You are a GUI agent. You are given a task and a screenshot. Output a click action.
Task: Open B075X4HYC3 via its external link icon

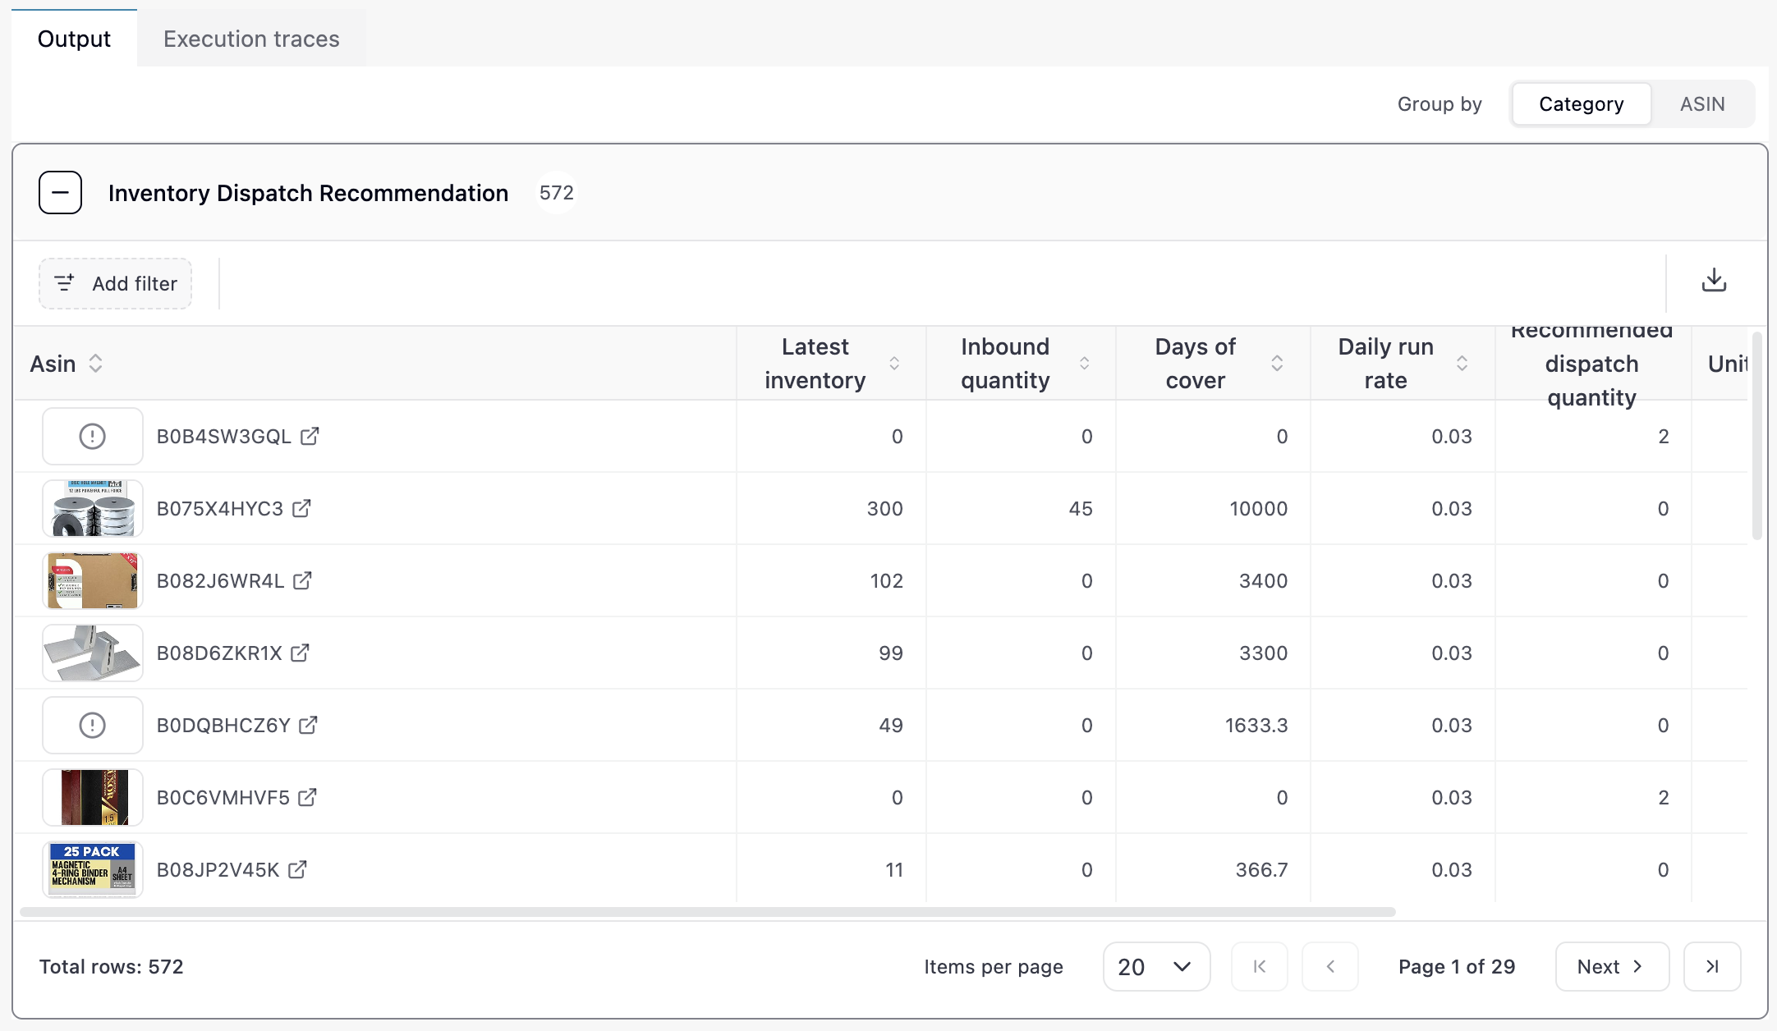(x=301, y=508)
